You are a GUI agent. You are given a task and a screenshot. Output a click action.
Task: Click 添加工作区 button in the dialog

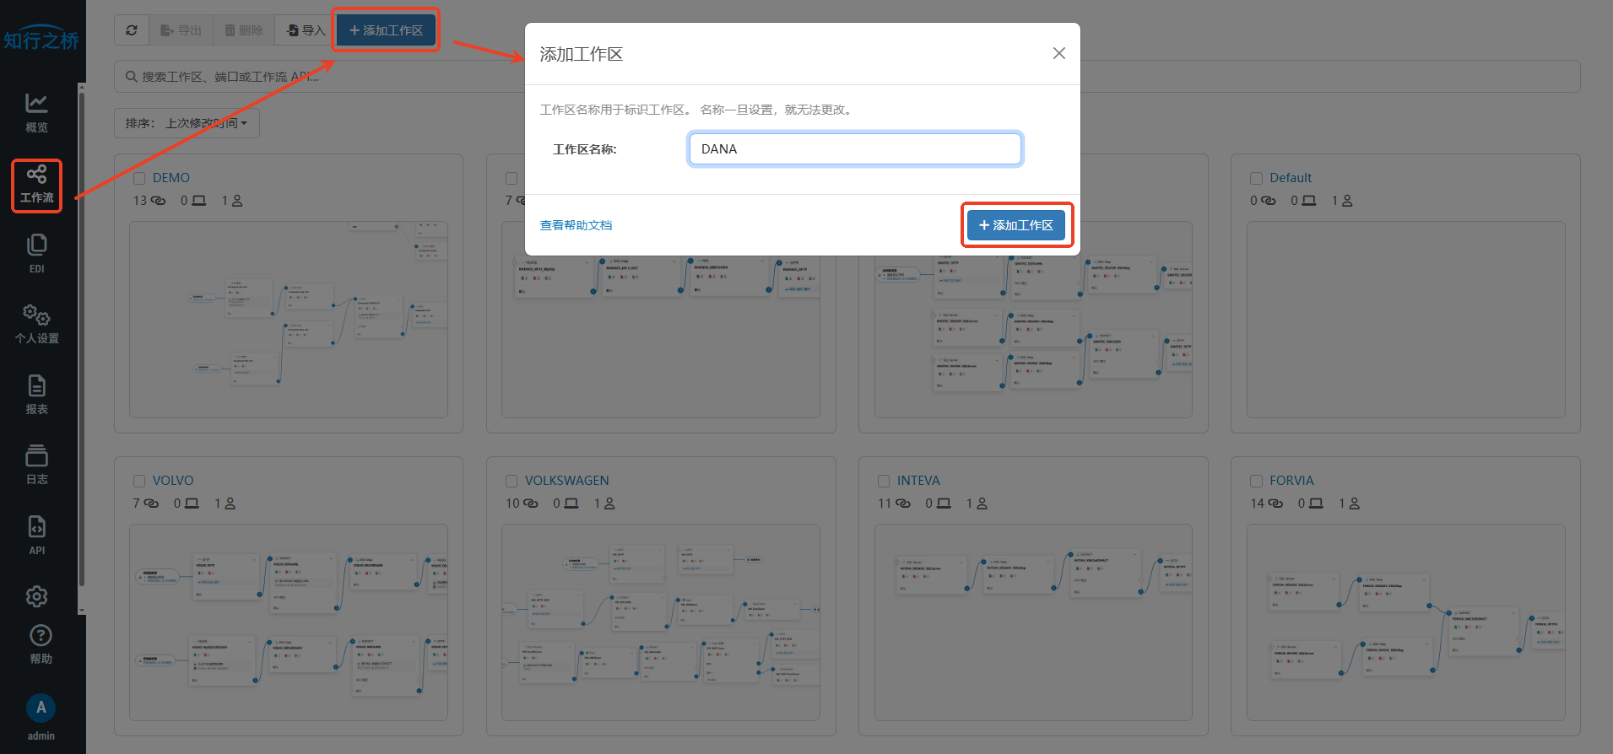point(1016,225)
